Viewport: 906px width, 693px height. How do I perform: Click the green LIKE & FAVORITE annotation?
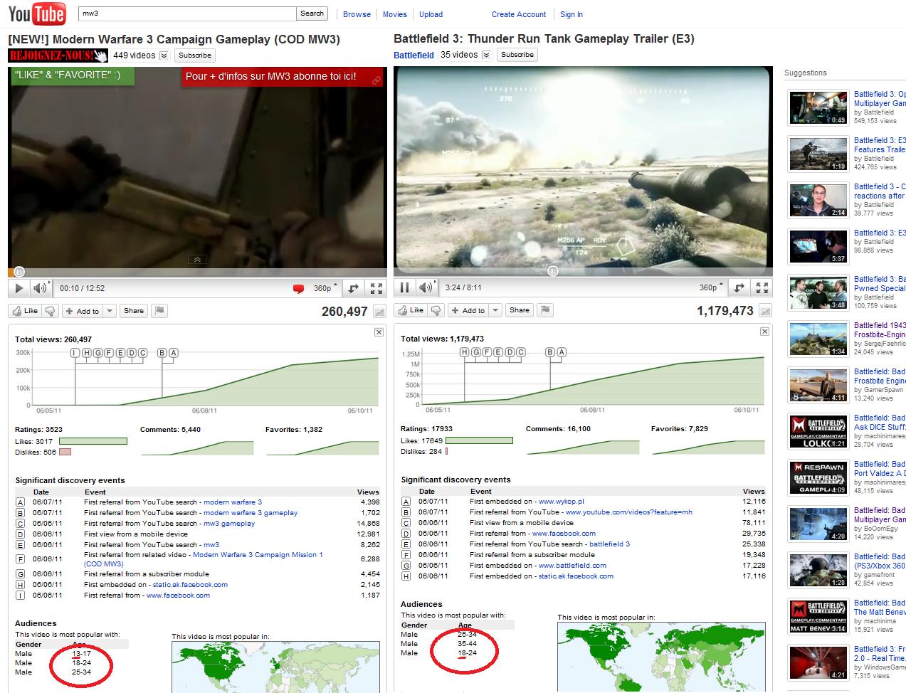pyautogui.click(x=72, y=75)
